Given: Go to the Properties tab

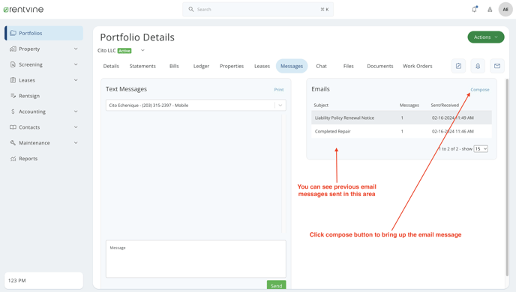Looking at the screenshot, I should point(232,66).
